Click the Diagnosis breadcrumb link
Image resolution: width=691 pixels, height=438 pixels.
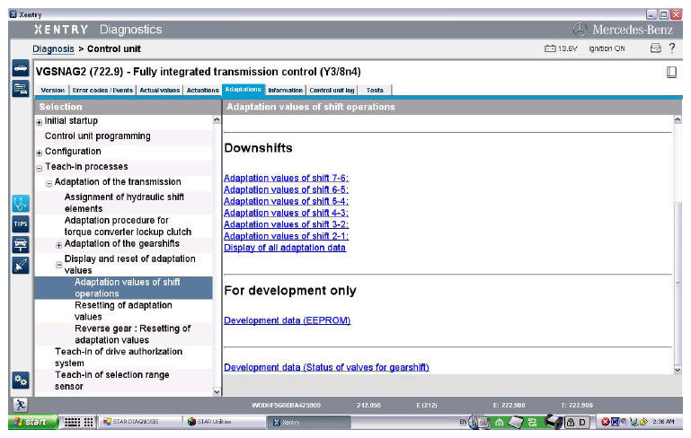coord(53,48)
